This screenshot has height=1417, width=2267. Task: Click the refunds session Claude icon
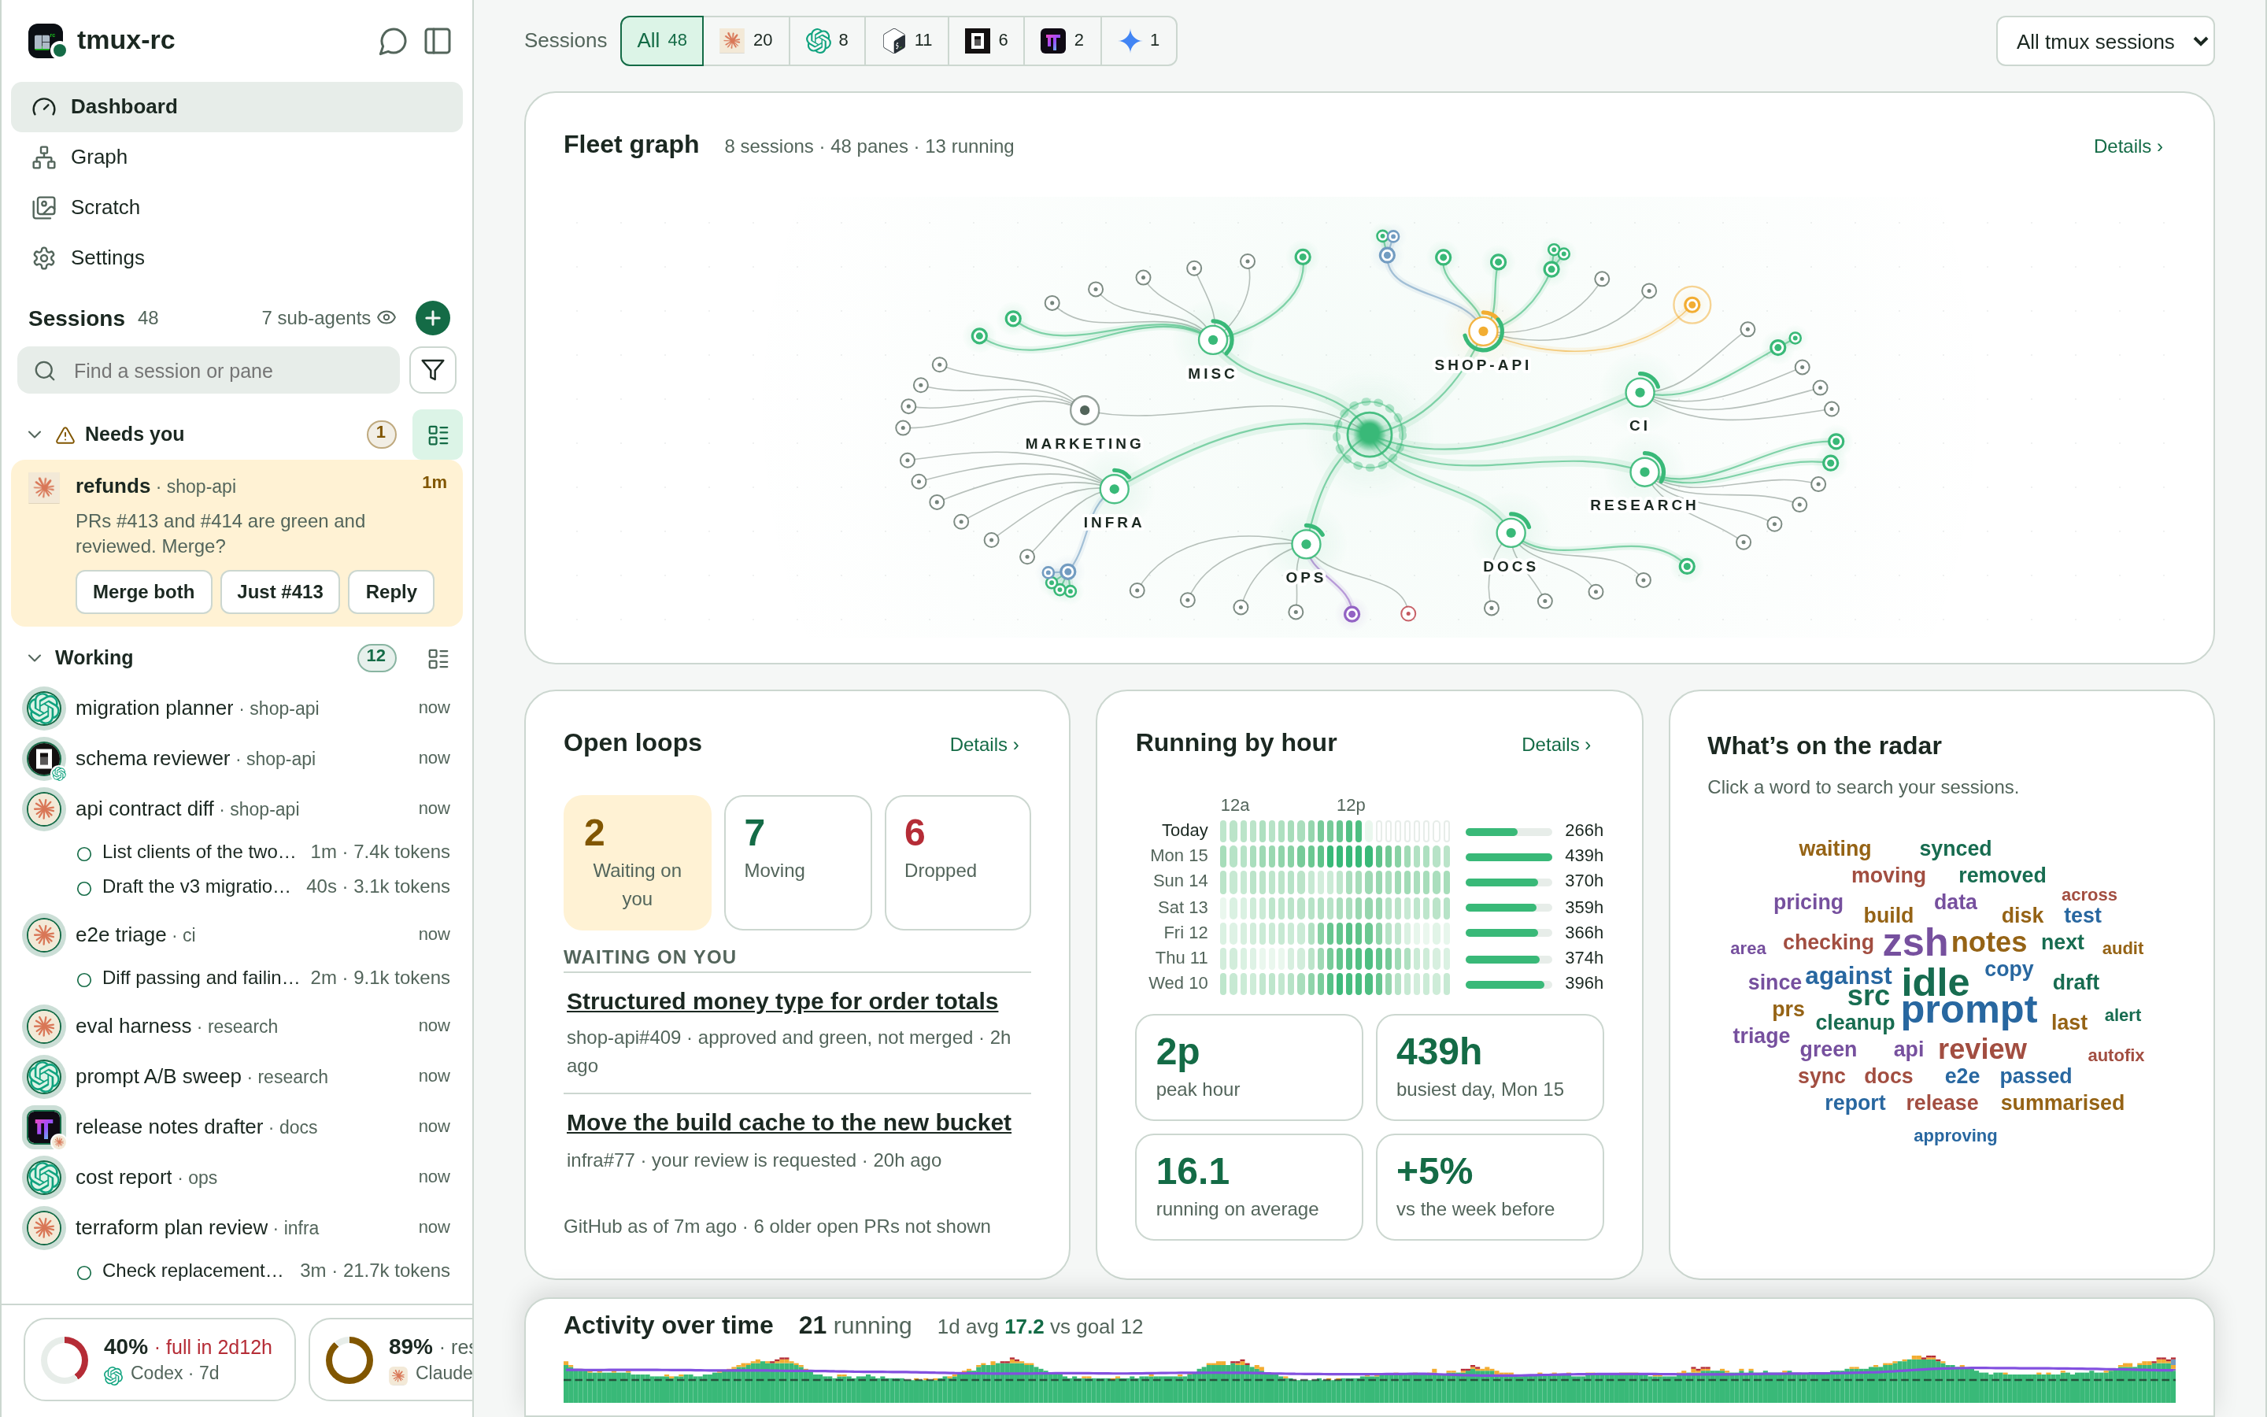click(x=44, y=487)
